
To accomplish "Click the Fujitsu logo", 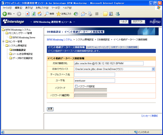I will coord(155,21).
